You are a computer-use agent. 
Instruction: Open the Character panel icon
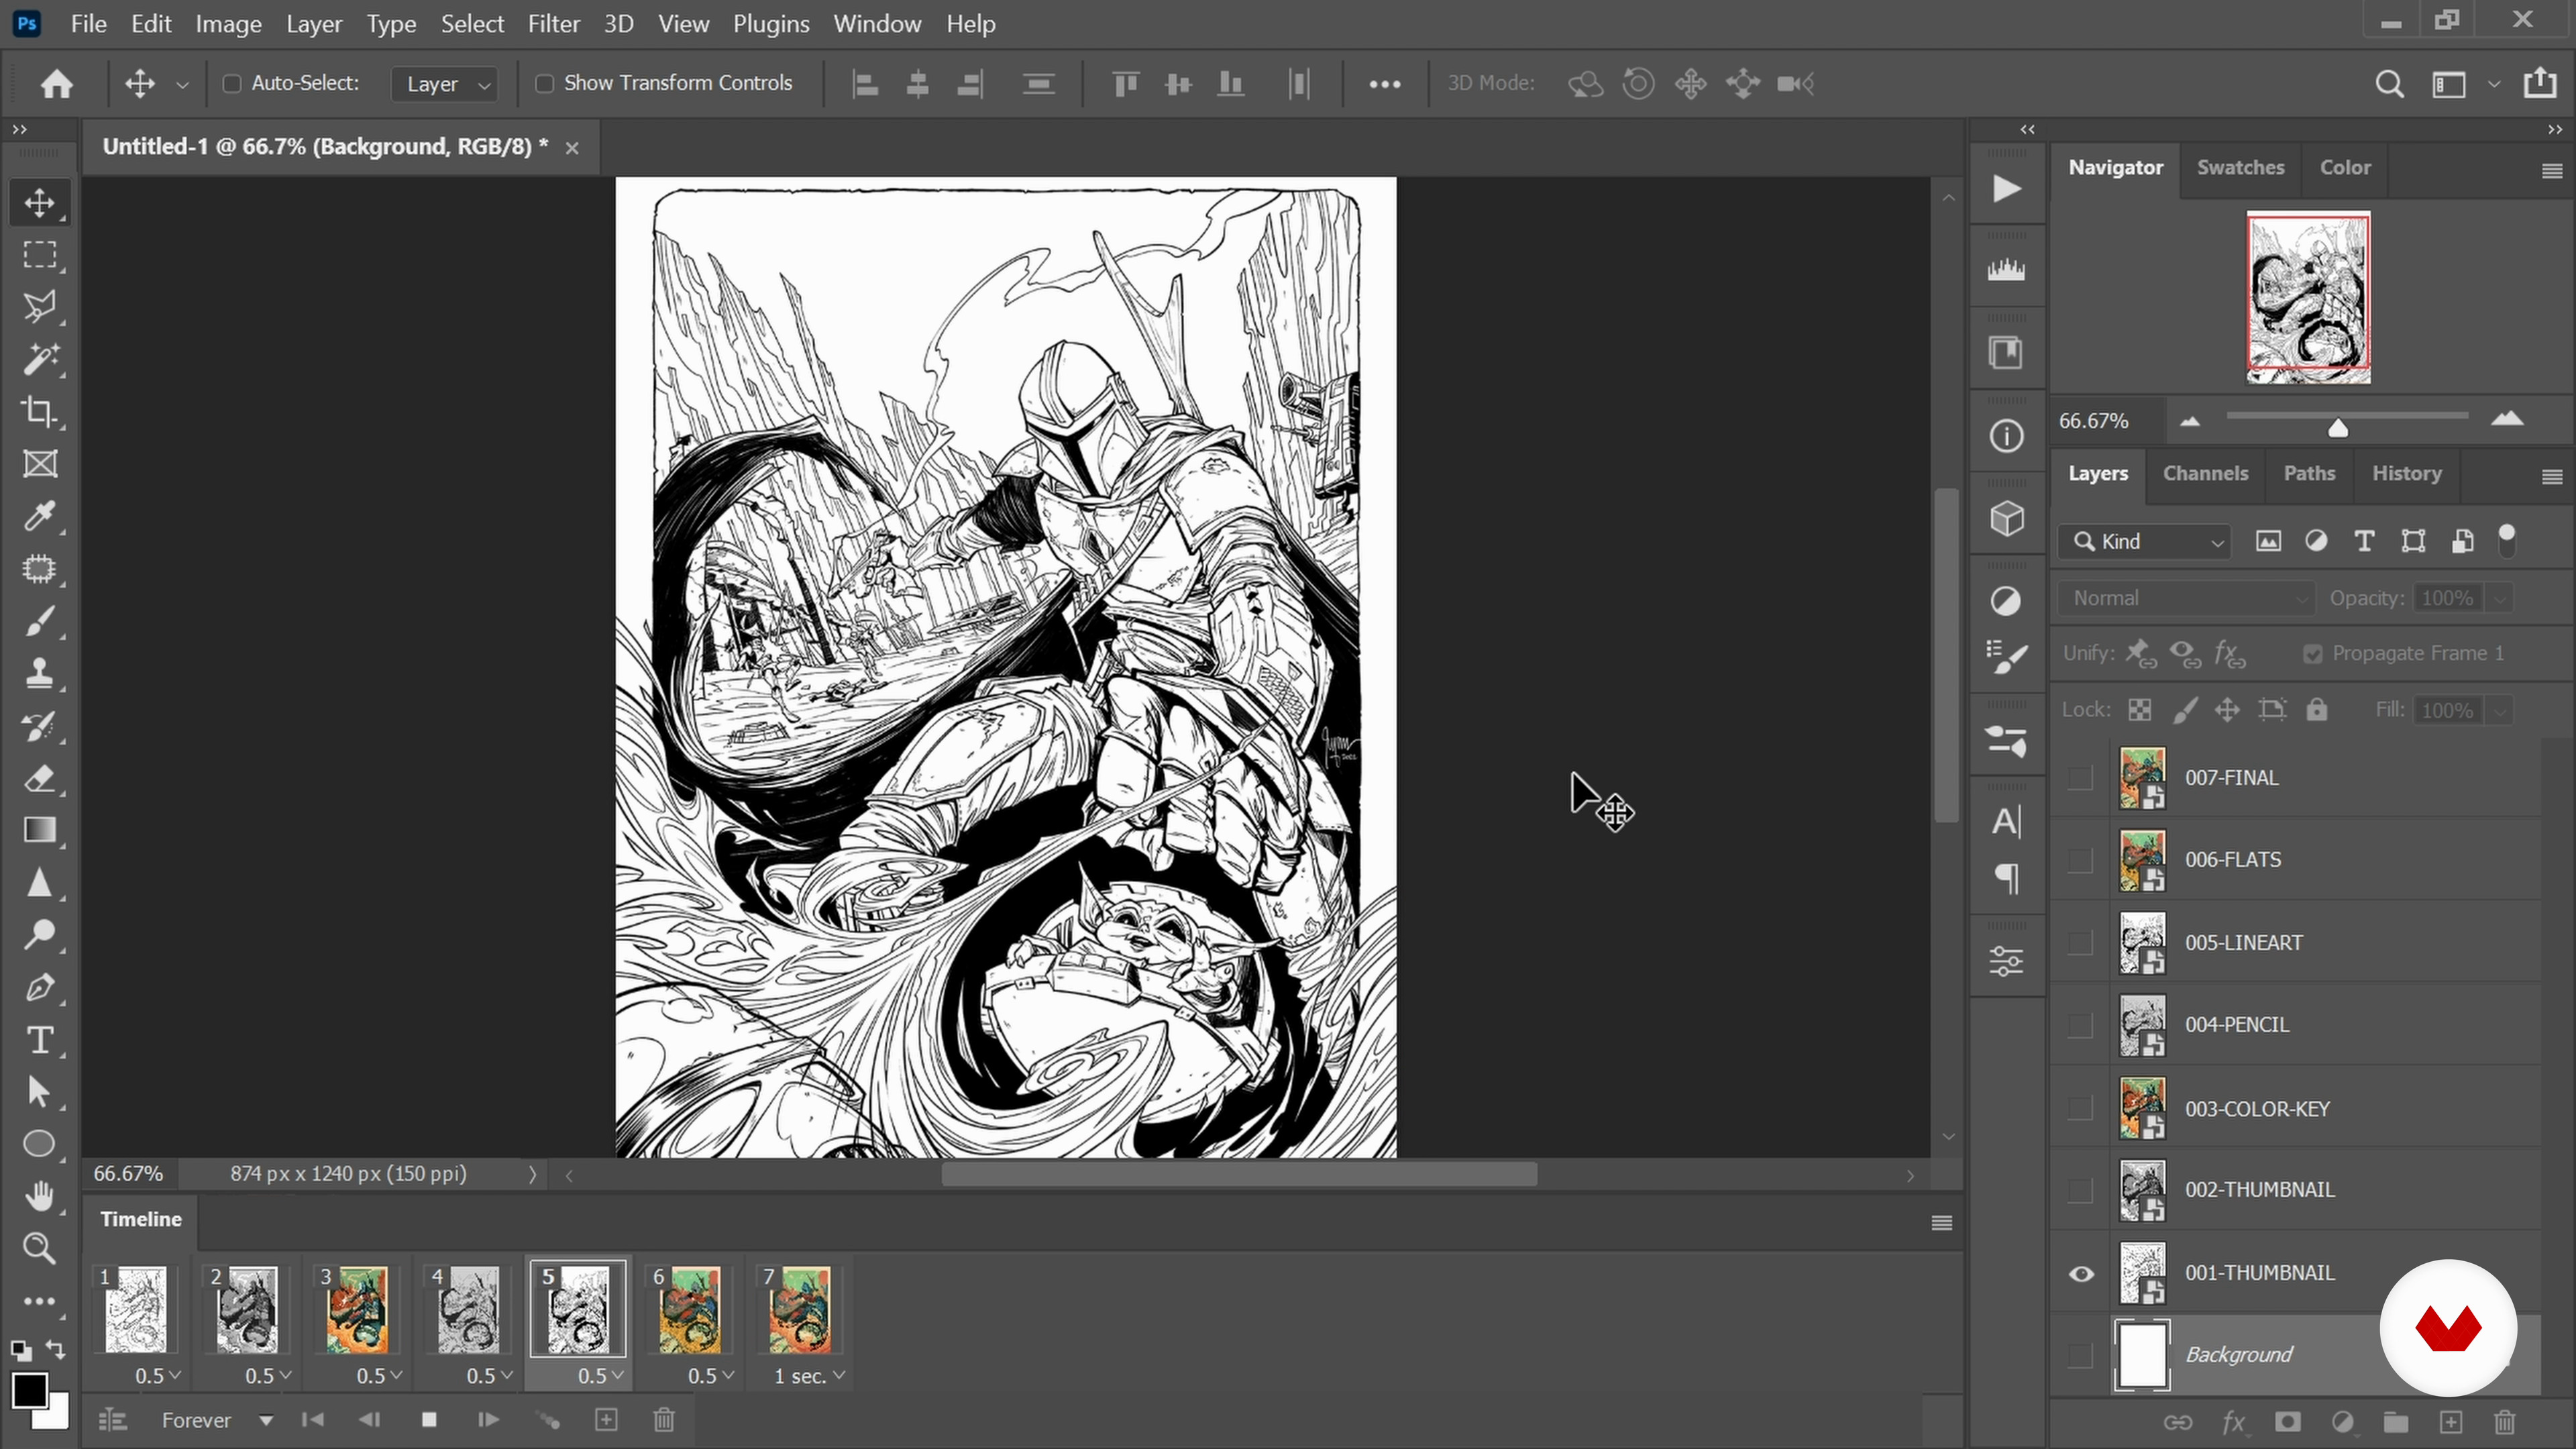point(2006,822)
